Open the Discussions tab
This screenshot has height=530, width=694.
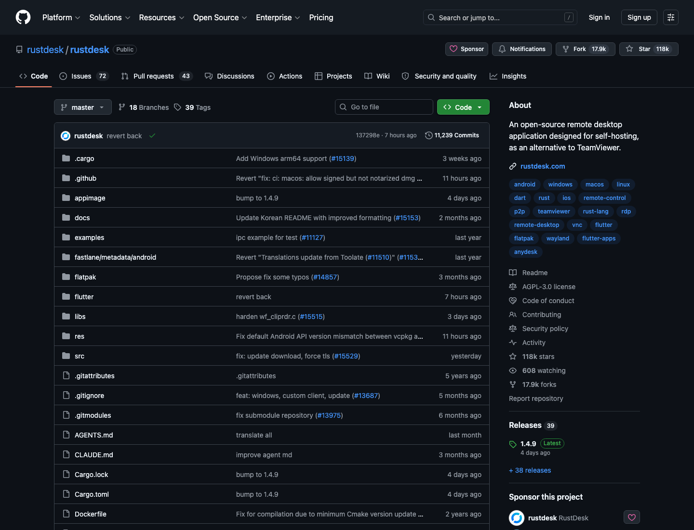pyautogui.click(x=229, y=76)
